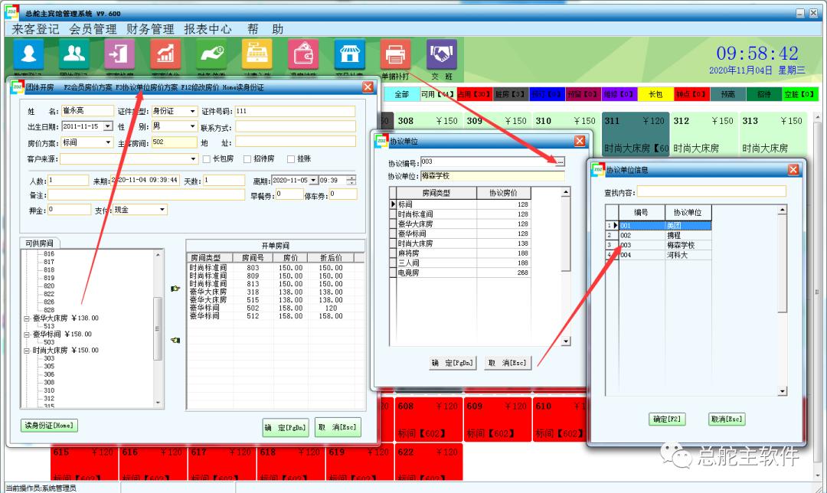
Task: Open the 报表中心 menu
Action: click(208, 29)
